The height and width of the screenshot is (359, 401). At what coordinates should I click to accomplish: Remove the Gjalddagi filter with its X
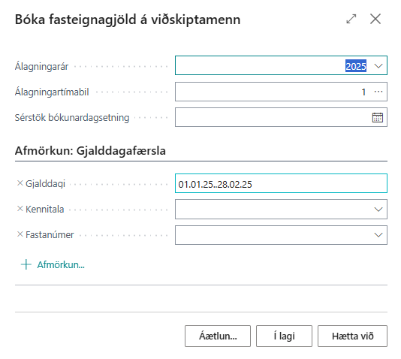point(20,183)
